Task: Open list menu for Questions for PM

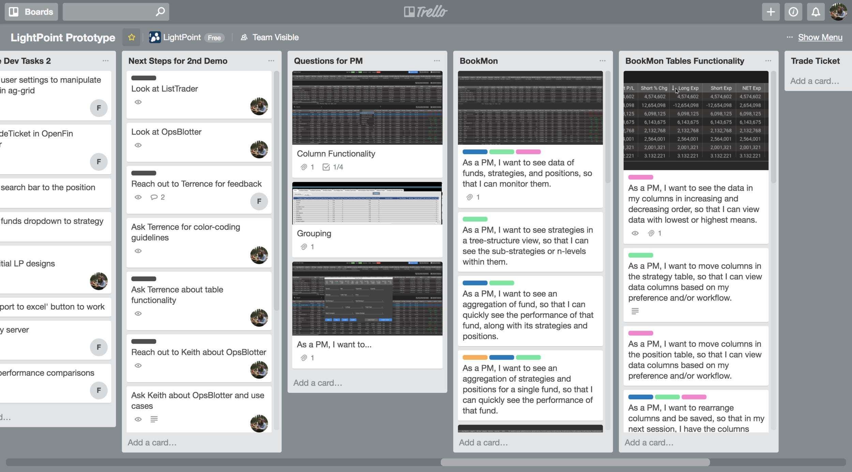Action: [437, 61]
